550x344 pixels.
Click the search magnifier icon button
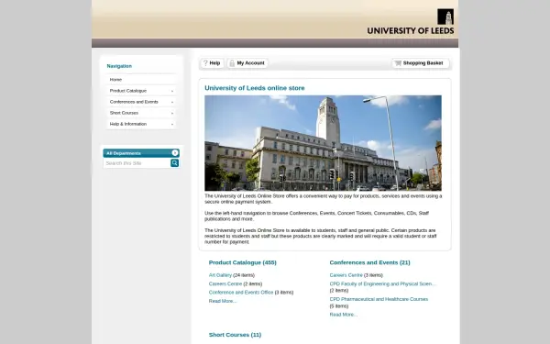pyautogui.click(x=175, y=163)
